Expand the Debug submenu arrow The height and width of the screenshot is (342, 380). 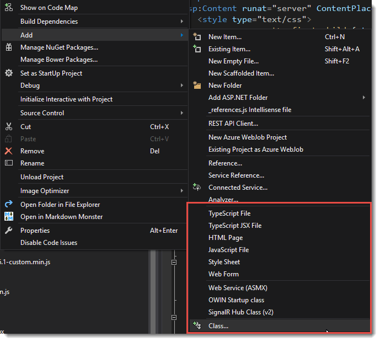point(182,85)
